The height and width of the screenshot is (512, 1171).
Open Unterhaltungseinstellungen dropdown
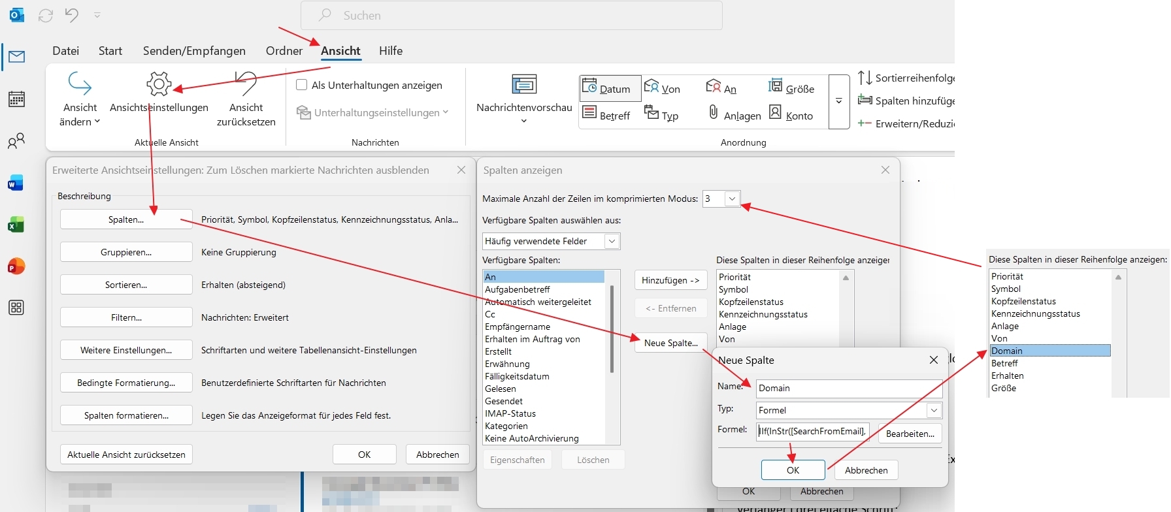coord(372,112)
